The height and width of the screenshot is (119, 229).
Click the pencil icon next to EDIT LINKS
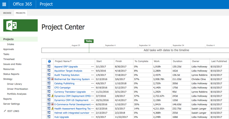click(x=5, y=111)
